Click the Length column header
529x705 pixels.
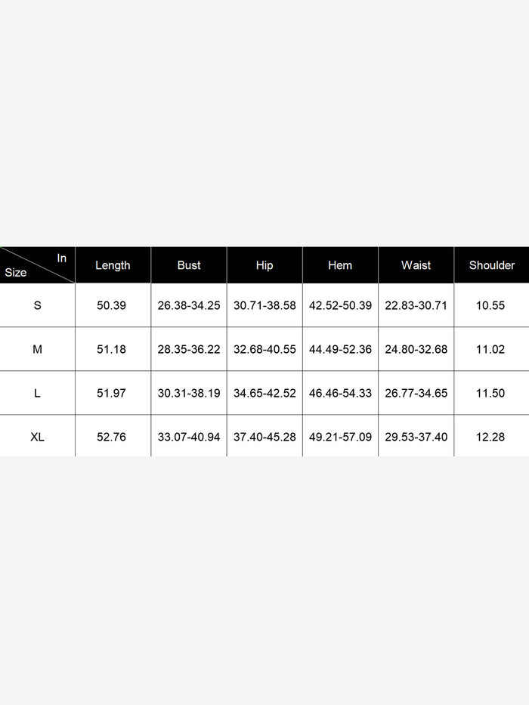click(x=113, y=265)
